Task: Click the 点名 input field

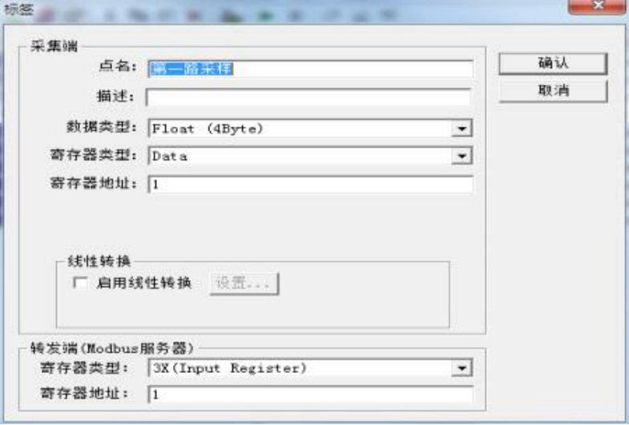Action: click(x=311, y=69)
